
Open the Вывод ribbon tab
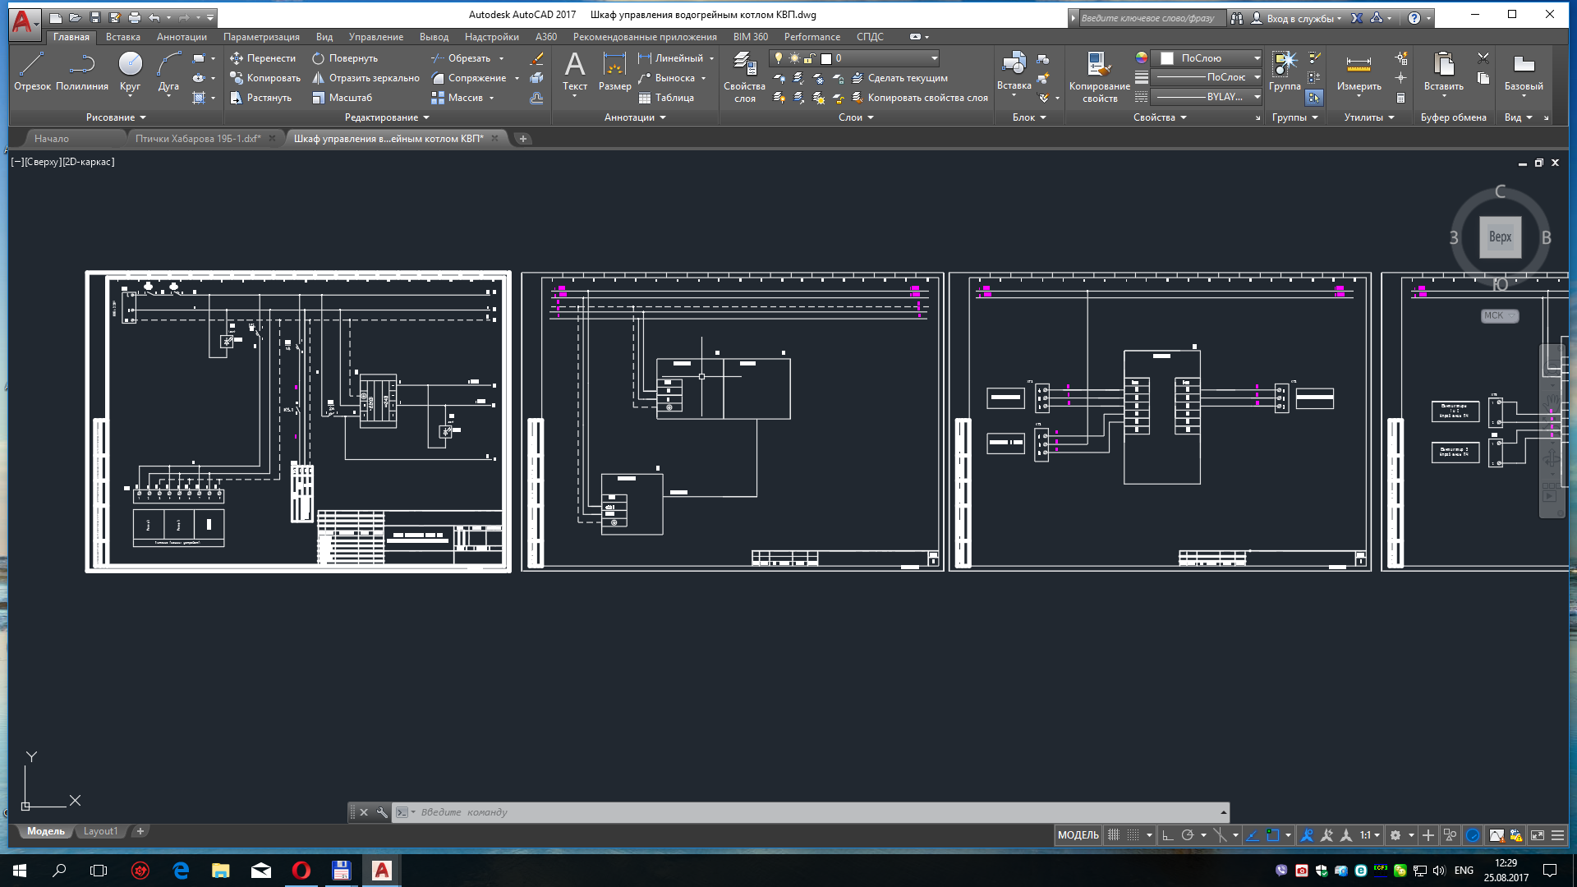coord(434,37)
